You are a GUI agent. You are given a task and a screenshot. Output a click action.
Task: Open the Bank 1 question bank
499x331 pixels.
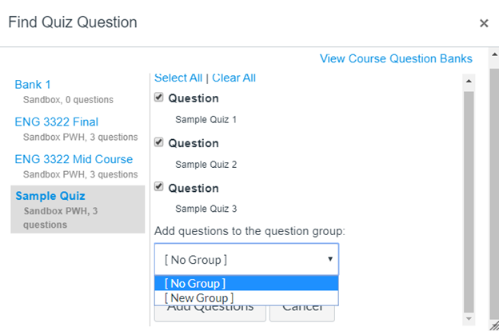pyautogui.click(x=33, y=85)
